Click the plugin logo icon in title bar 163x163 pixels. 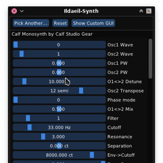click(x=149, y=11)
